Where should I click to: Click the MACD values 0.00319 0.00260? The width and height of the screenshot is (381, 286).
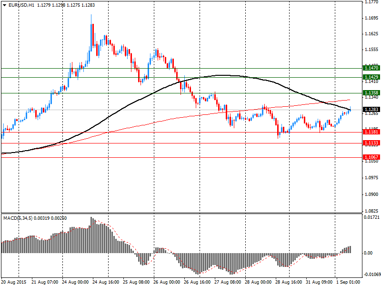click(x=50, y=218)
